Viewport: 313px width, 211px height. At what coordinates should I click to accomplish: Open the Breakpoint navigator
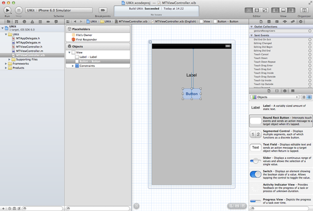coord(48,21)
